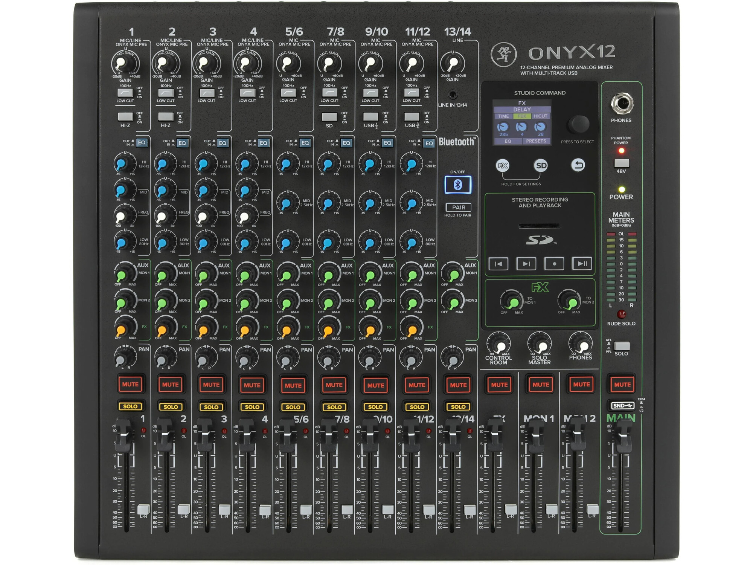This screenshot has width=753, height=565.
Task: Click the Bluetooth on/off button
Action: coord(458,185)
